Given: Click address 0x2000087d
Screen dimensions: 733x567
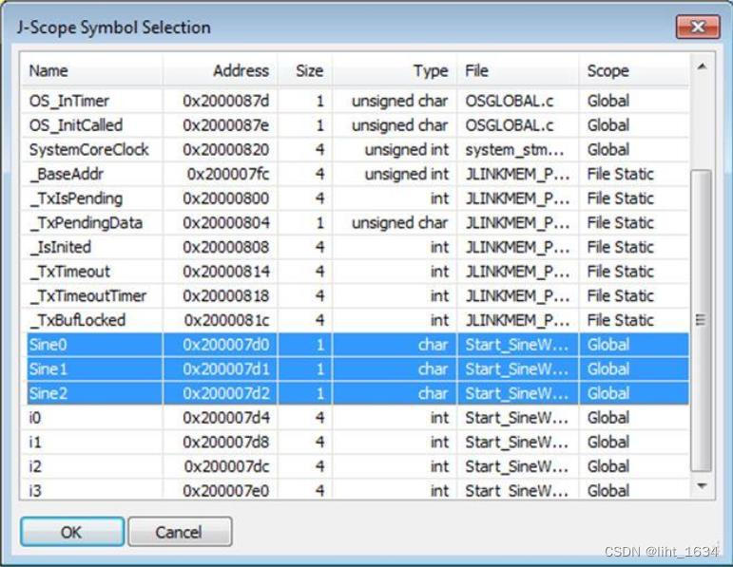Looking at the screenshot, I should point(225,101).
